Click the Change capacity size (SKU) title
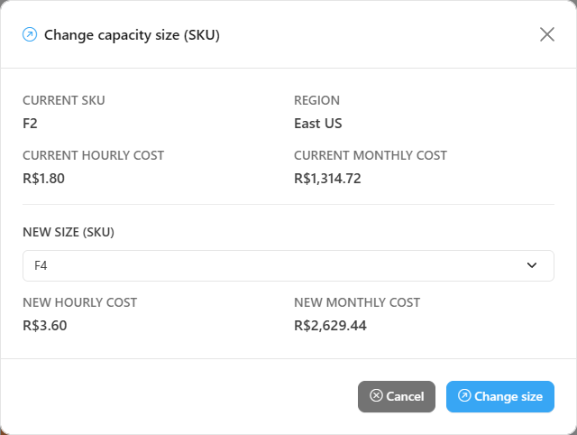This screenshot has width=577, height=435. click(132, 35)
